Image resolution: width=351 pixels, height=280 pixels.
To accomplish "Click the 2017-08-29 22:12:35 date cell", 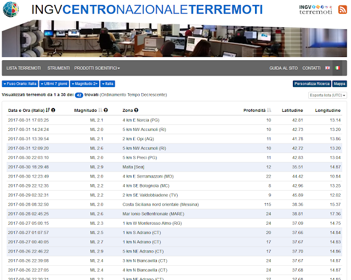I will click(29, 186).
